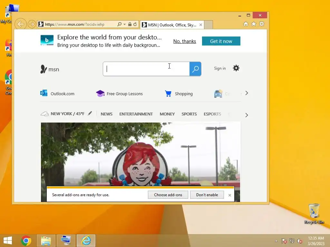Click the weather cloud icon

(44, 114)
